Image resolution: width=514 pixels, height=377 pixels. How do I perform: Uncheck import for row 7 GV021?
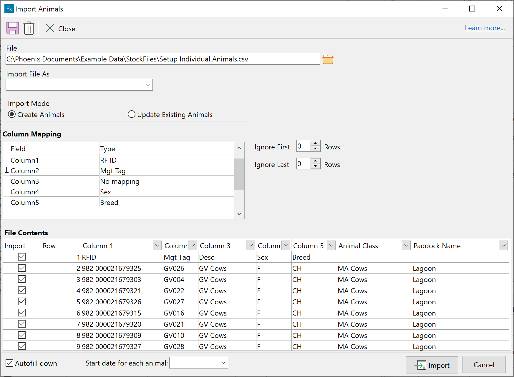(x=22, y=324)
